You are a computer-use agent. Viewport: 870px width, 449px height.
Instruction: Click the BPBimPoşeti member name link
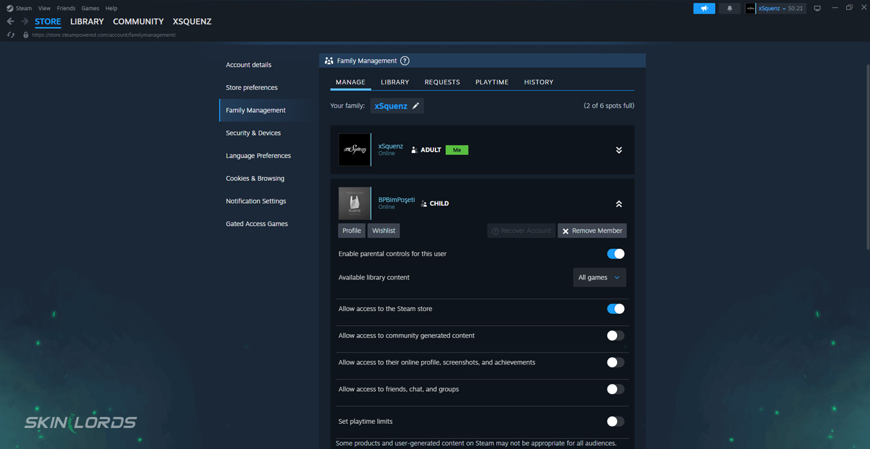point(396,200)
